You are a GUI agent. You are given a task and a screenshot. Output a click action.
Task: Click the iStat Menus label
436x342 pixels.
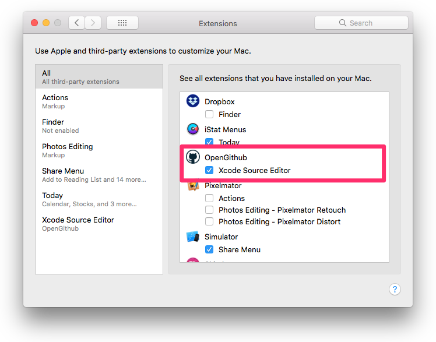[x=225, y=129]
